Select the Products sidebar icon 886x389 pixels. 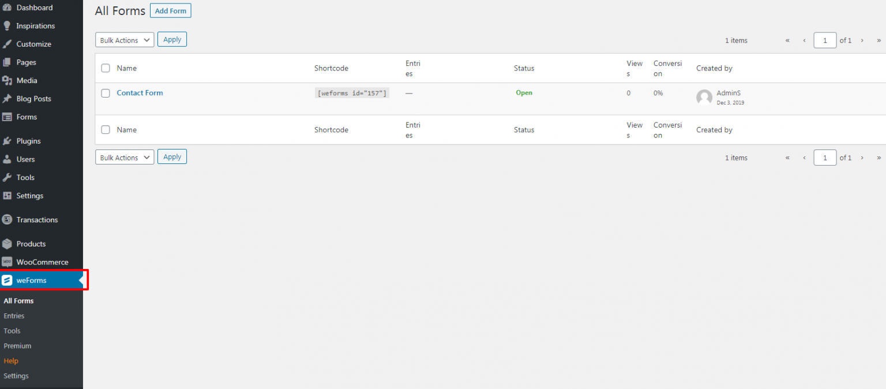pyautogui.click(x=7, y=244)
